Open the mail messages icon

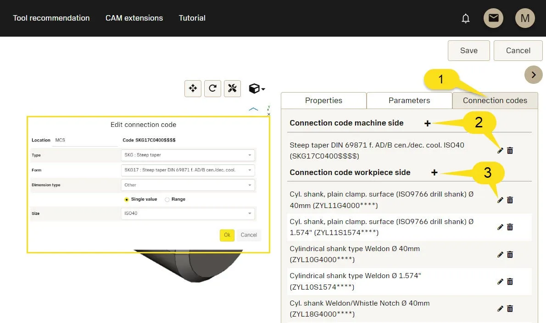pos(493,18)
